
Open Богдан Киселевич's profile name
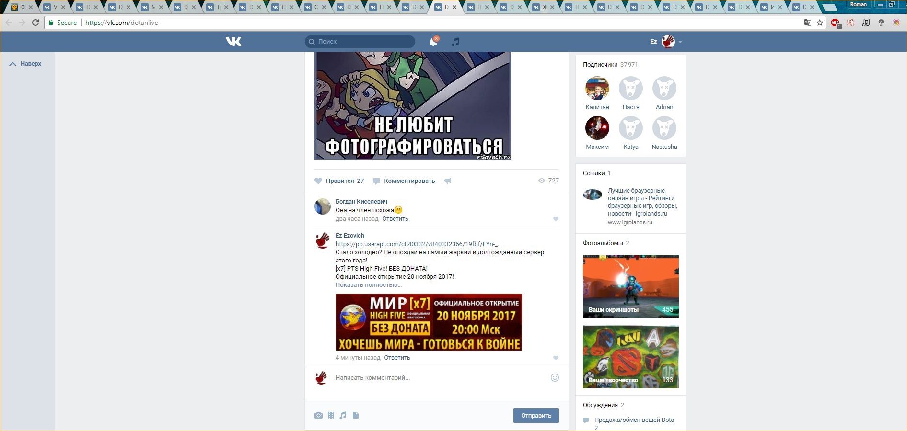coord(361,202)
